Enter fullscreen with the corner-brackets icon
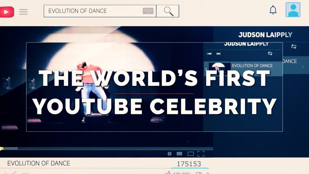Image resolution: width=309 pixels, height=174 pixels. tap(201, 154)
